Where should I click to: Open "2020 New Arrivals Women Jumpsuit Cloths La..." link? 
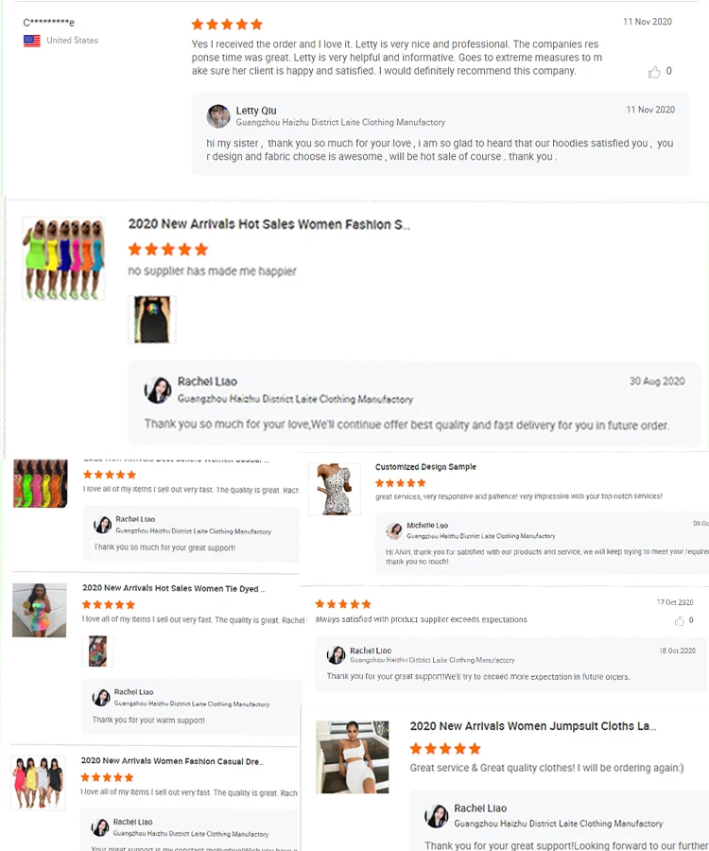(x=533, y=726)
